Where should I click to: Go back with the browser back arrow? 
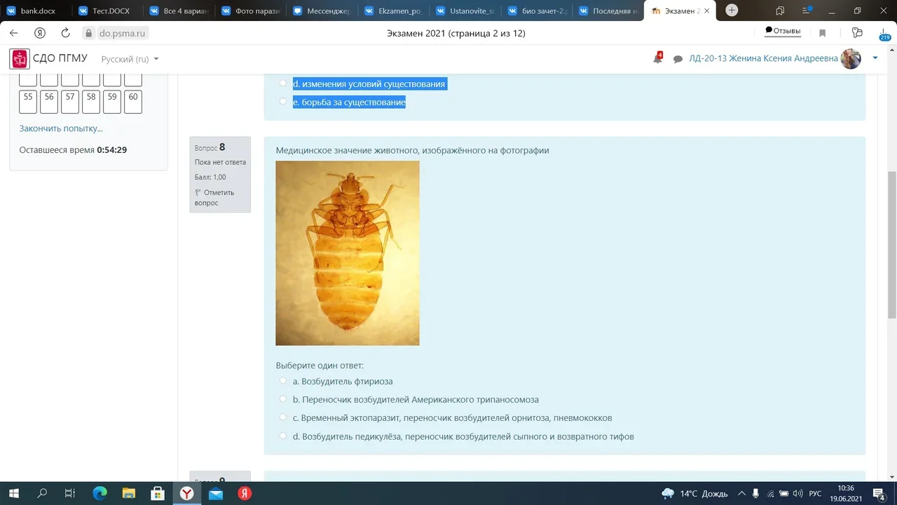[13, 33]
